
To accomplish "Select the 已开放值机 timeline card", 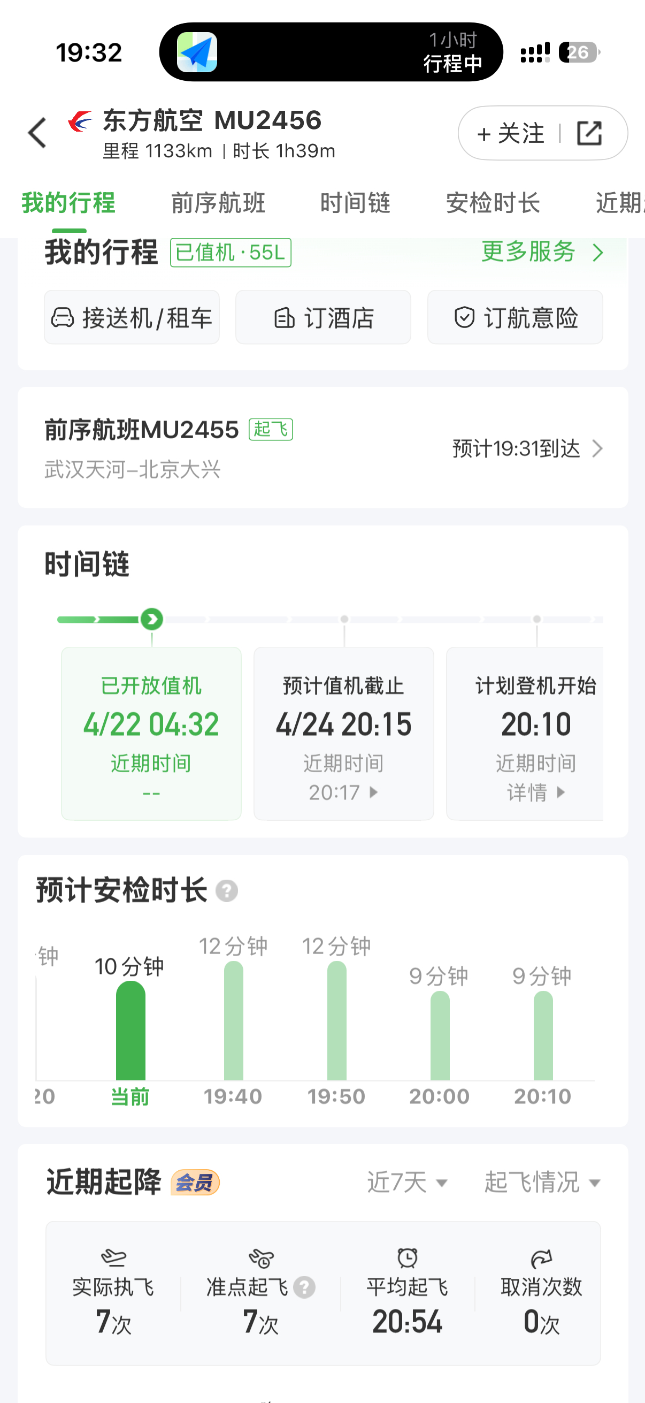I will click(151, 734).
